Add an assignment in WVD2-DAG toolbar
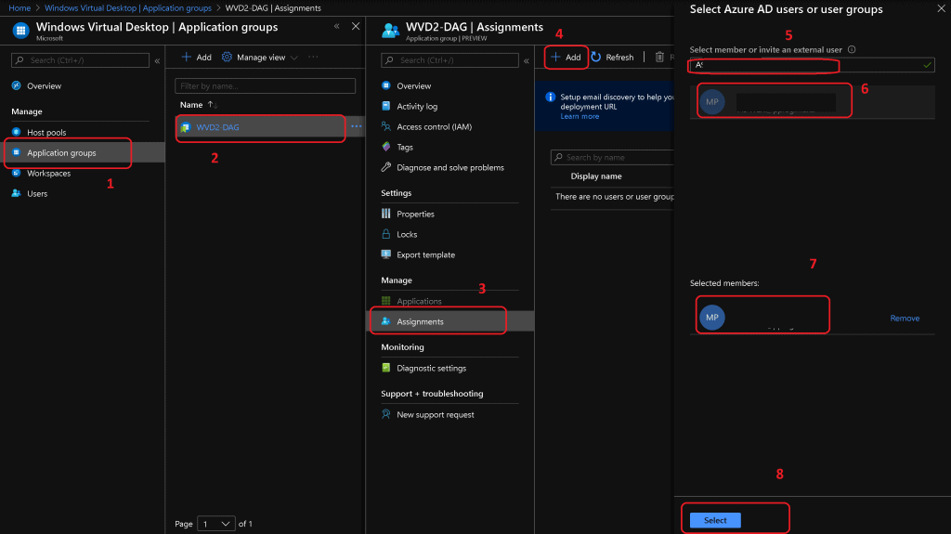 [566, 57]
